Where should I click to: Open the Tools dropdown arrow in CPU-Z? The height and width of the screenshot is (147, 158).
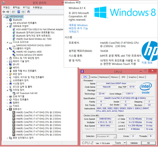(x=125, y=143)
